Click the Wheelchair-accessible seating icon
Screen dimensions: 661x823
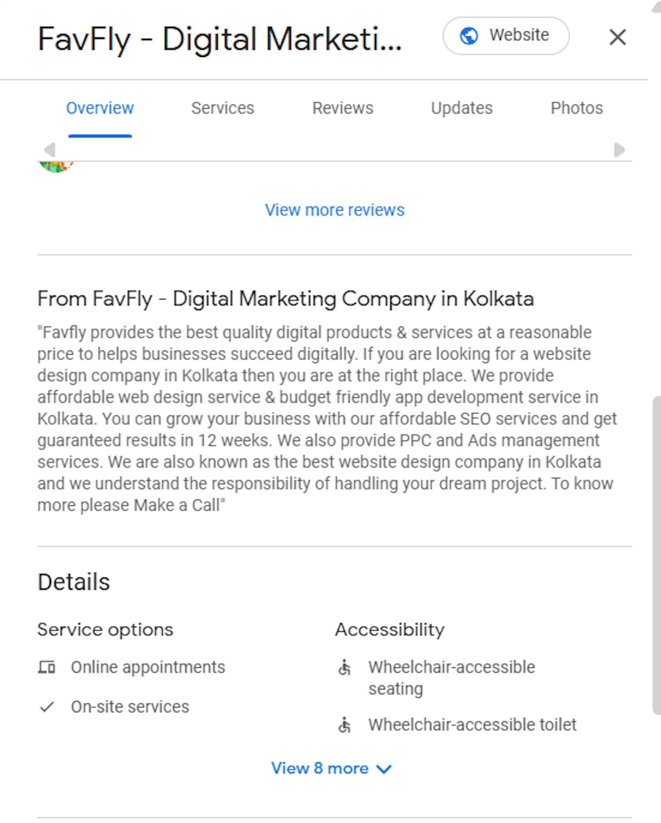point(344,668)
